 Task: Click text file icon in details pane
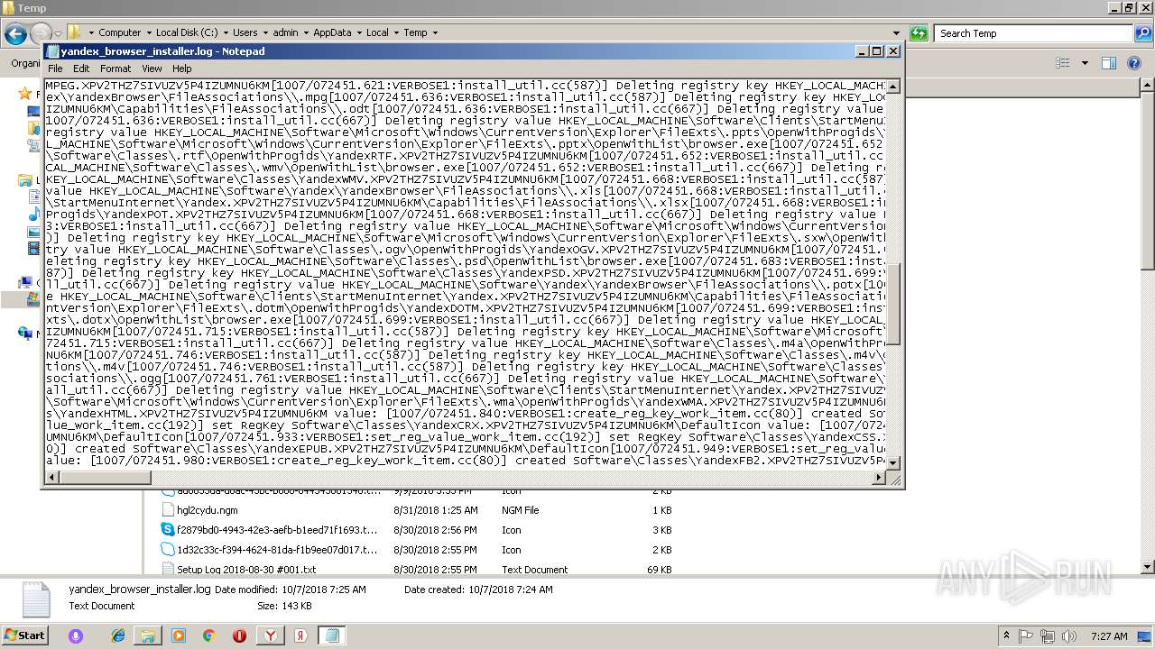pos(35,599)
